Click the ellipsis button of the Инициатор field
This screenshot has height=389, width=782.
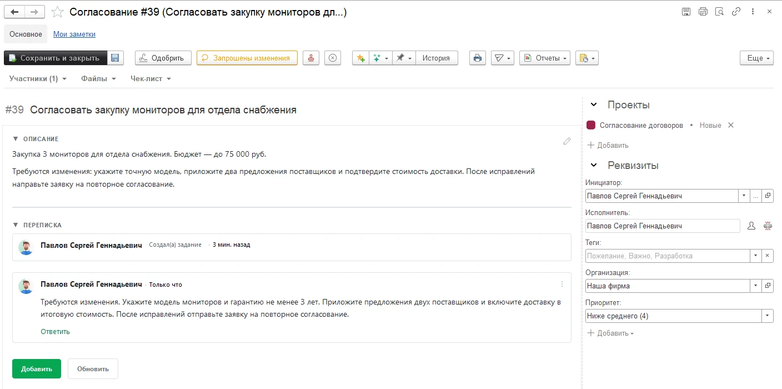pos(756,196)
